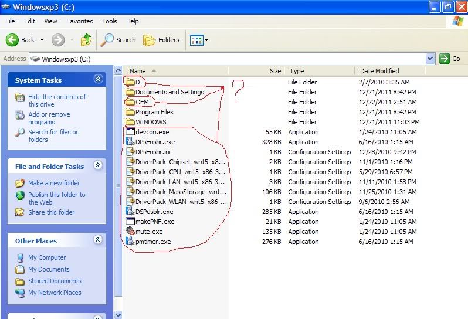The image size is (468, 319).
Task: Open the Back history dropdown arrow
Action: tap(42, 40)
